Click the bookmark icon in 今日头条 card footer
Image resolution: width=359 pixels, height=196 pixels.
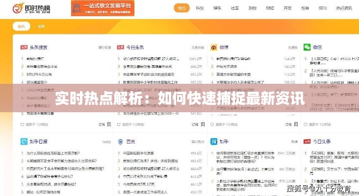pyautogui.click(x=203, y=124)
